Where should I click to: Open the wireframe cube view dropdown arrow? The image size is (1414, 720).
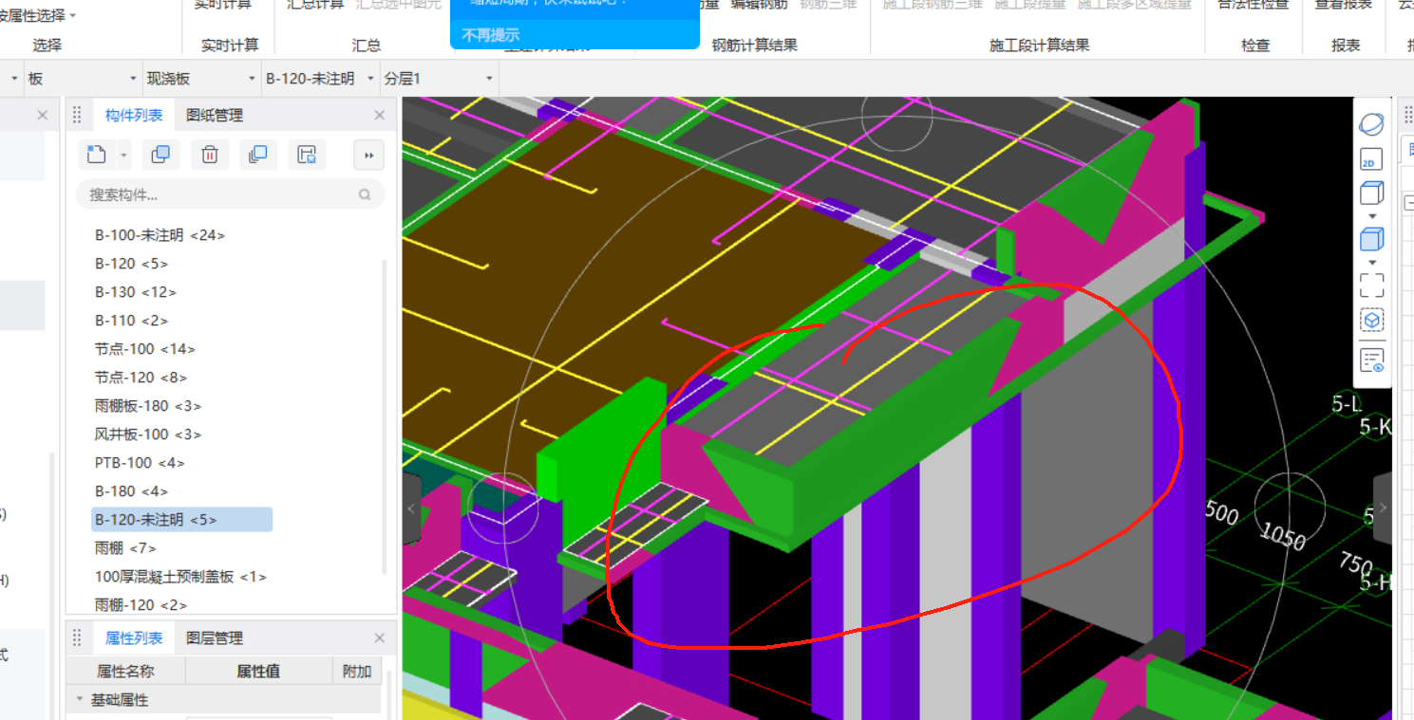(x=1371, y=216)
